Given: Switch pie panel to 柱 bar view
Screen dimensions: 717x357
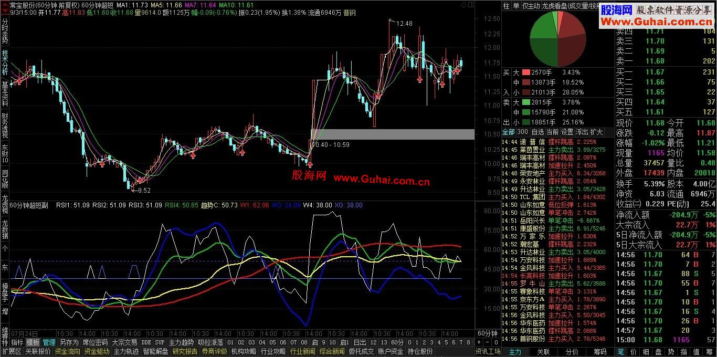Looking at the screenshot, I should (x=506, y=6).
